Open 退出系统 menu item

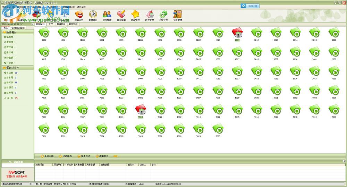81,7
